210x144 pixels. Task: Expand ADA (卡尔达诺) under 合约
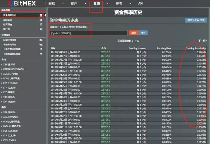pos(11,74)
